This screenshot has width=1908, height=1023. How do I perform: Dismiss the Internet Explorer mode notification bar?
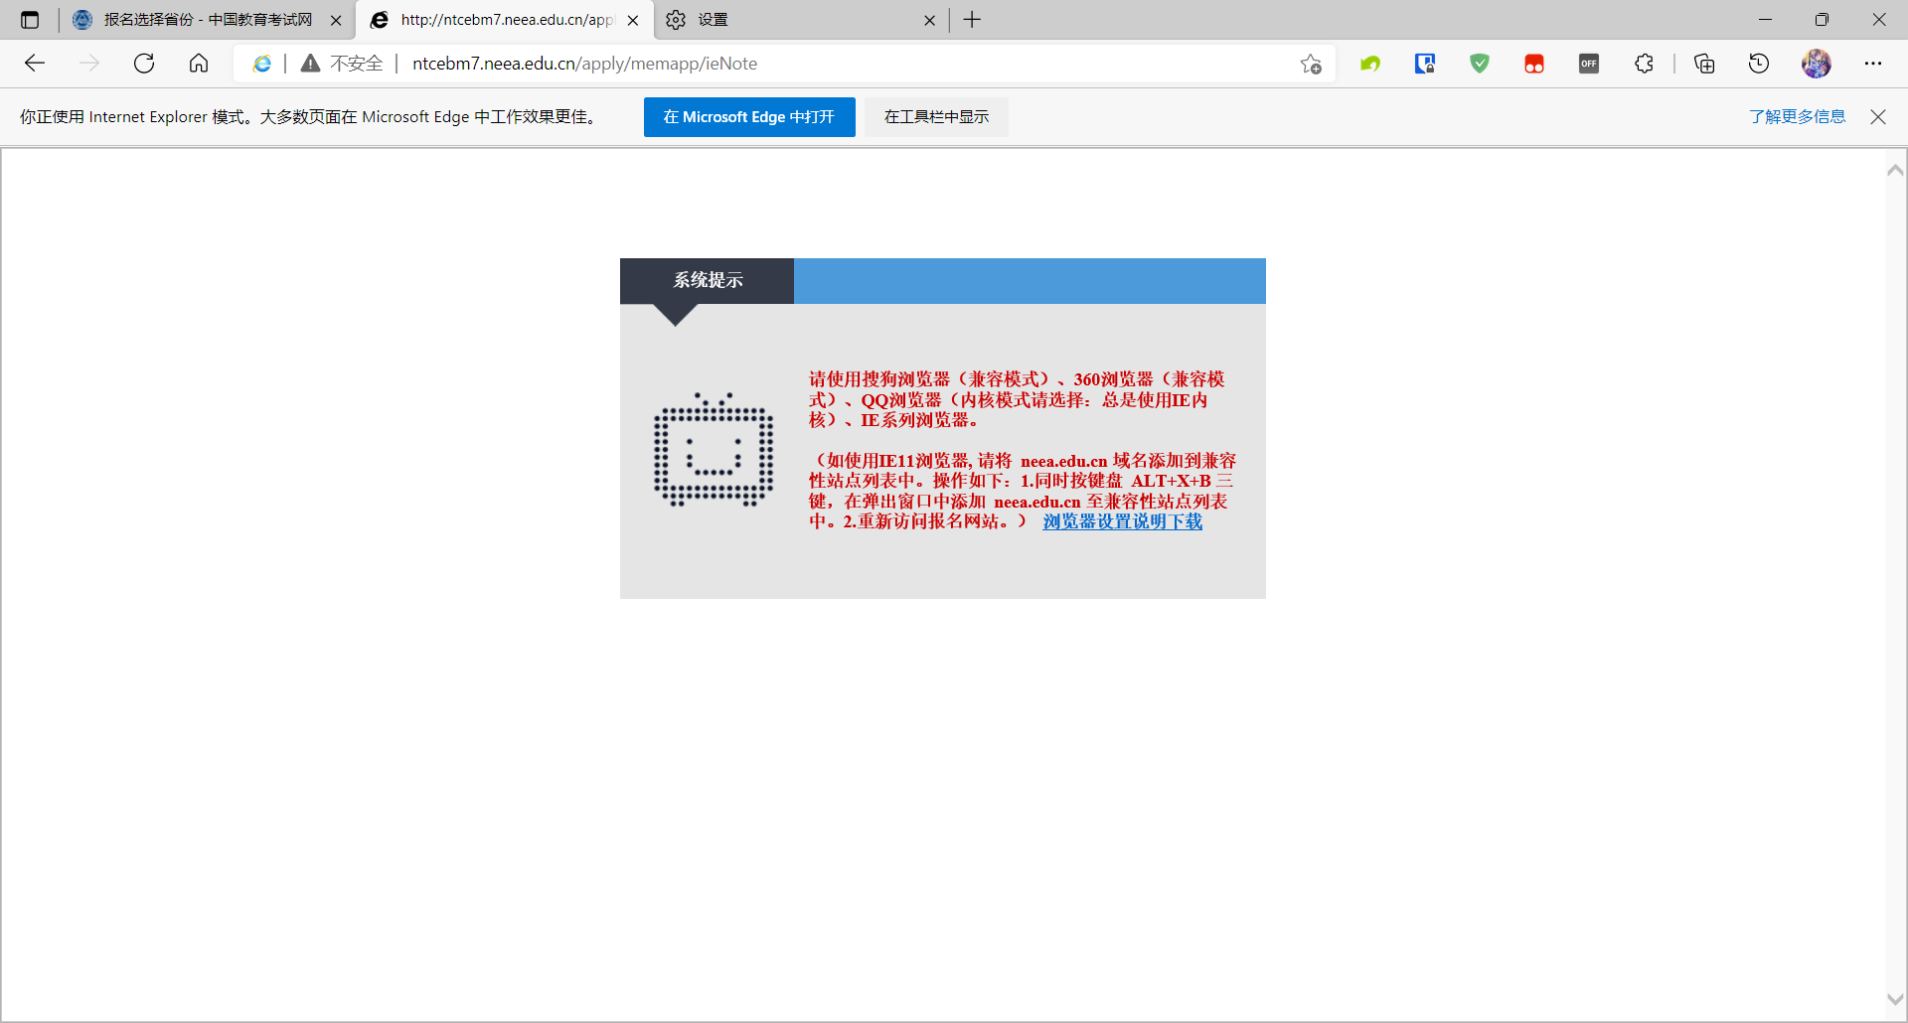(x=1877, y=117)
